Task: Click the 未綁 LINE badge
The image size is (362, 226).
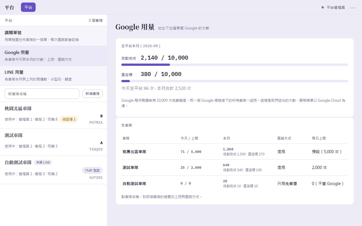Action: (x=43, y=162)
